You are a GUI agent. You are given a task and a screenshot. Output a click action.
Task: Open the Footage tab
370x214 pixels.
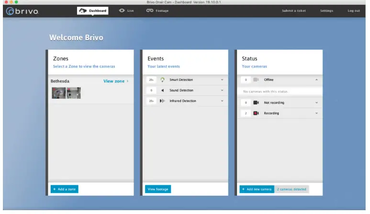(x=157, y=11)
